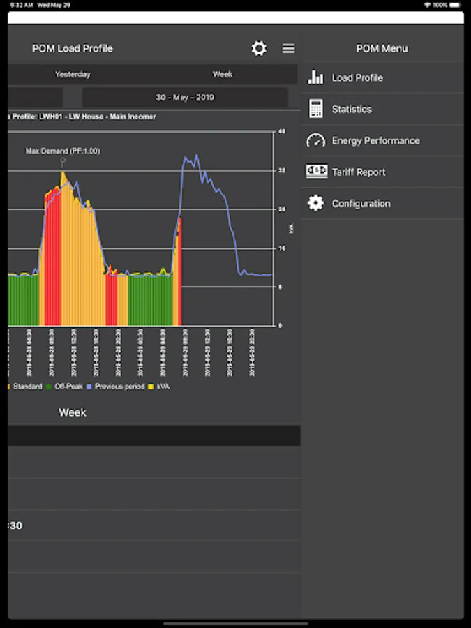
Task: Click the Energy Performance gauge icon
Action: [x=315, y=140]
